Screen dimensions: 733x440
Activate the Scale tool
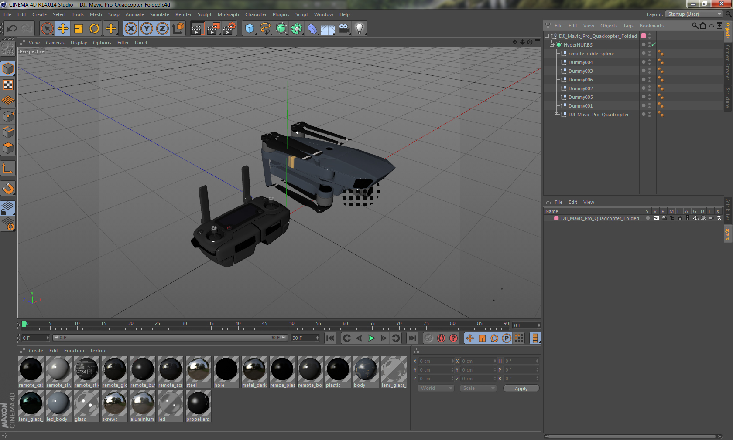tap(79, 29)
